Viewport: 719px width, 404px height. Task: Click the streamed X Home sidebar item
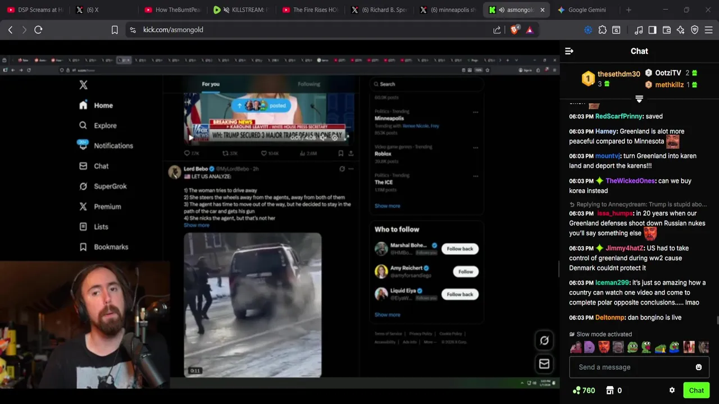[x=96, y=105]
